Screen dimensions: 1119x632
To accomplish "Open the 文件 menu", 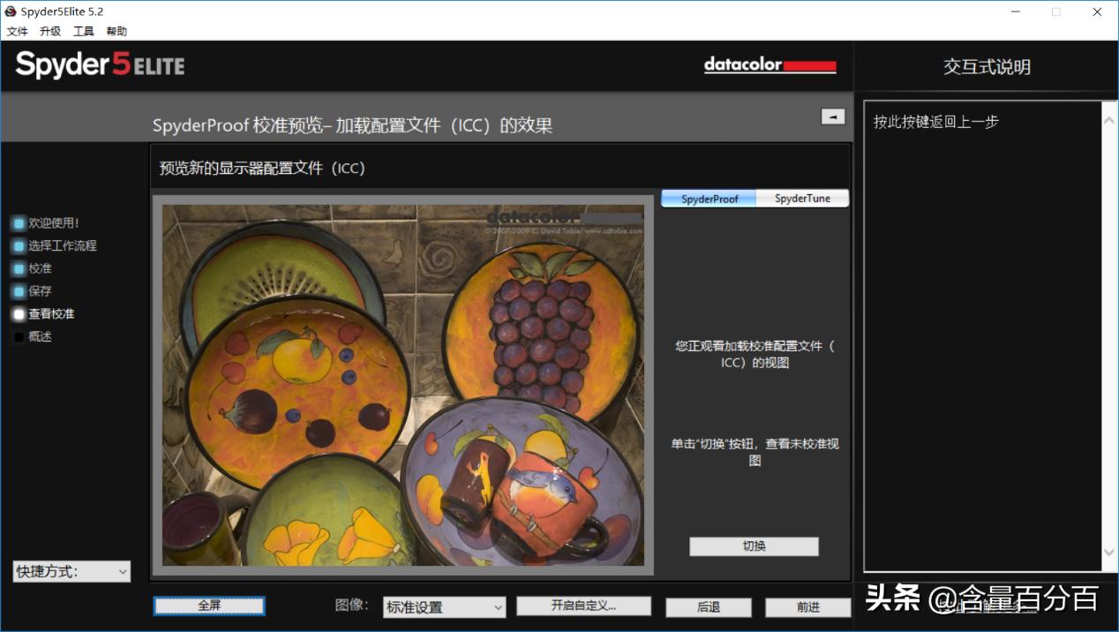I will (17, 30).
